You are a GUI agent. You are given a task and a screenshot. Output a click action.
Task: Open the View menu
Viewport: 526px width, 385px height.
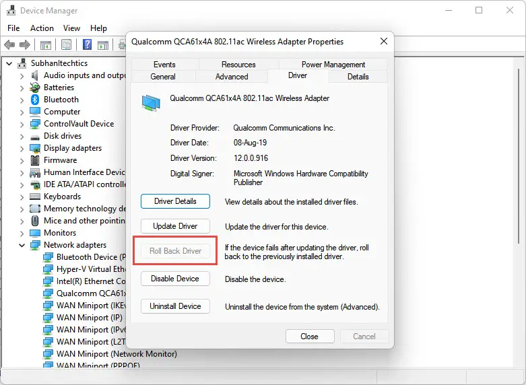pos(71,28)
